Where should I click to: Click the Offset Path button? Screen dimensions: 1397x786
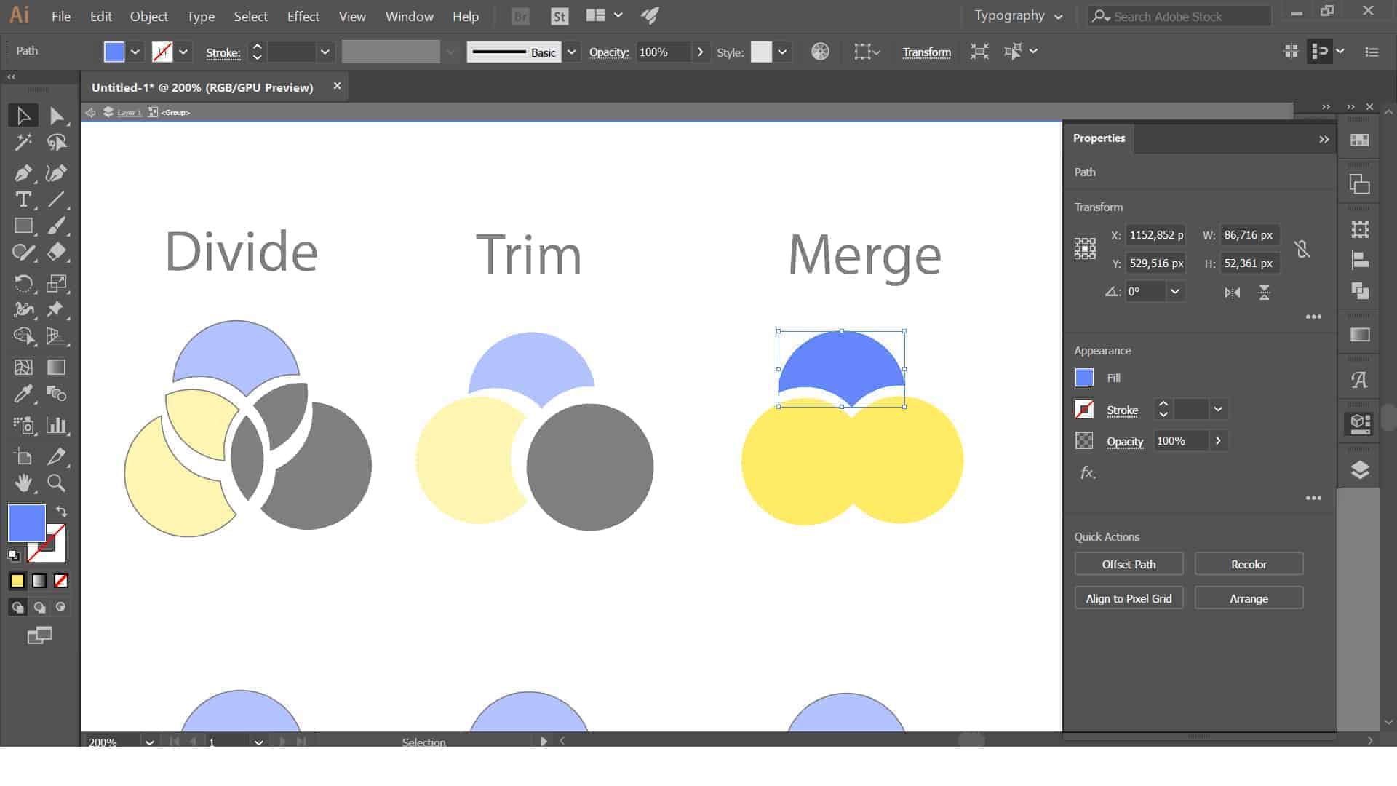(x=1129, y=564)
